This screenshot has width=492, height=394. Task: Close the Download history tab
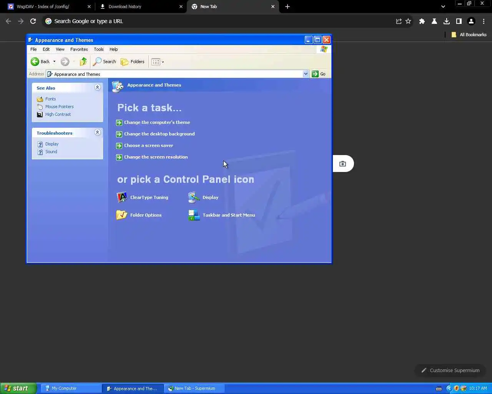pos(181,7)
